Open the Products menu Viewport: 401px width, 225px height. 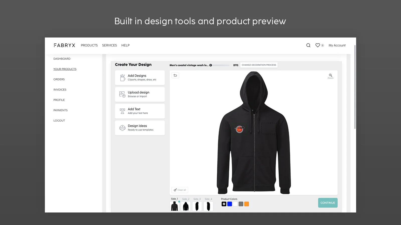pyautogui.click(x=89, y=45)
